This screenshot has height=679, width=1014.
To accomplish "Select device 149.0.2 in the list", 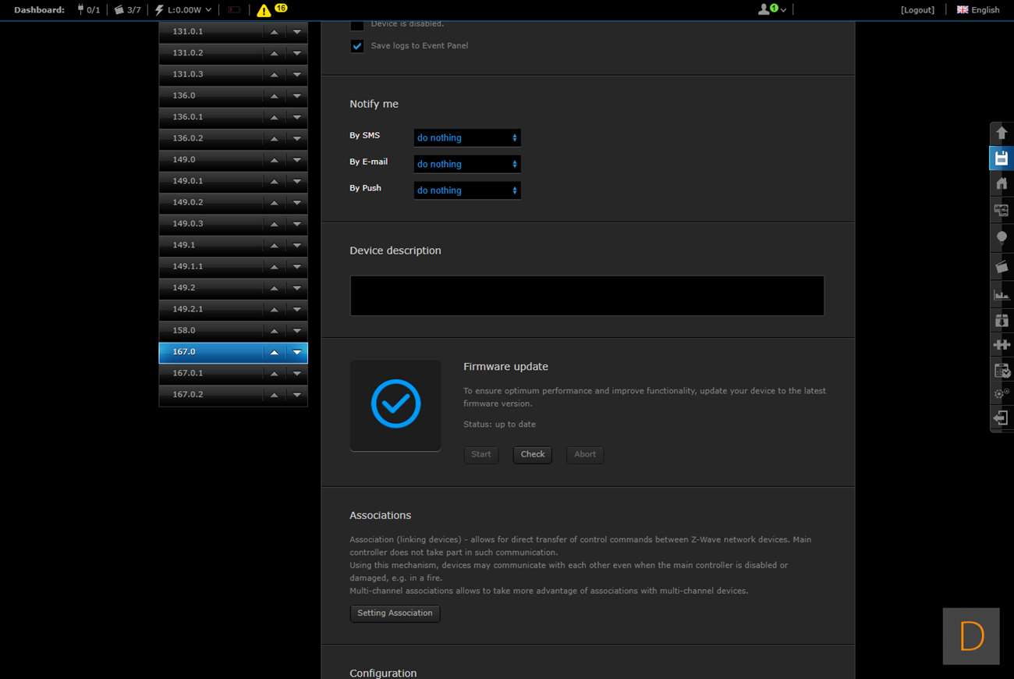I will 211,202.
